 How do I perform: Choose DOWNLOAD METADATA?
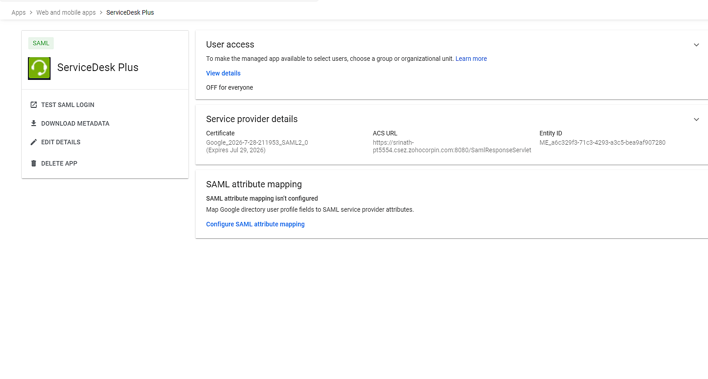click(x=75, y=123)
